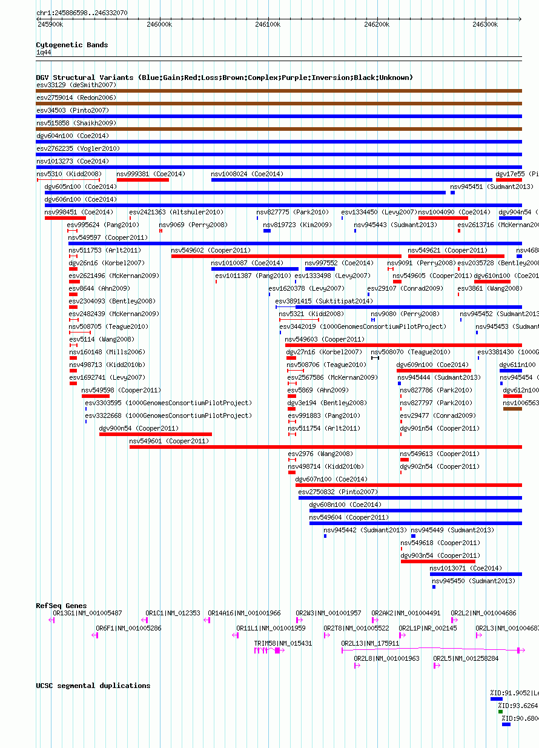The width and height of the screenshot is (539, 748).
Task: Select the black nsv508070 (Teague2010) marker
Action: click(375, 358)
